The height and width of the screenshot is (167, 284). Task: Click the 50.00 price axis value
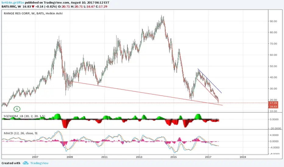[273, 66]
